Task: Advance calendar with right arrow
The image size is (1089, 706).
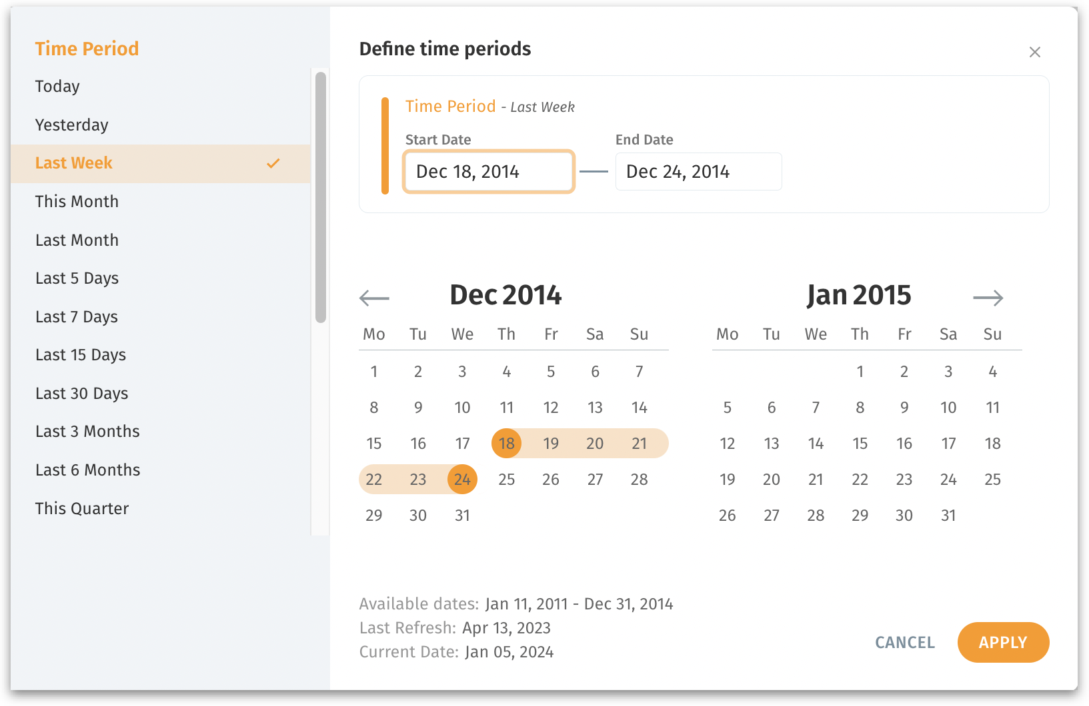Action: click(988, 298)
